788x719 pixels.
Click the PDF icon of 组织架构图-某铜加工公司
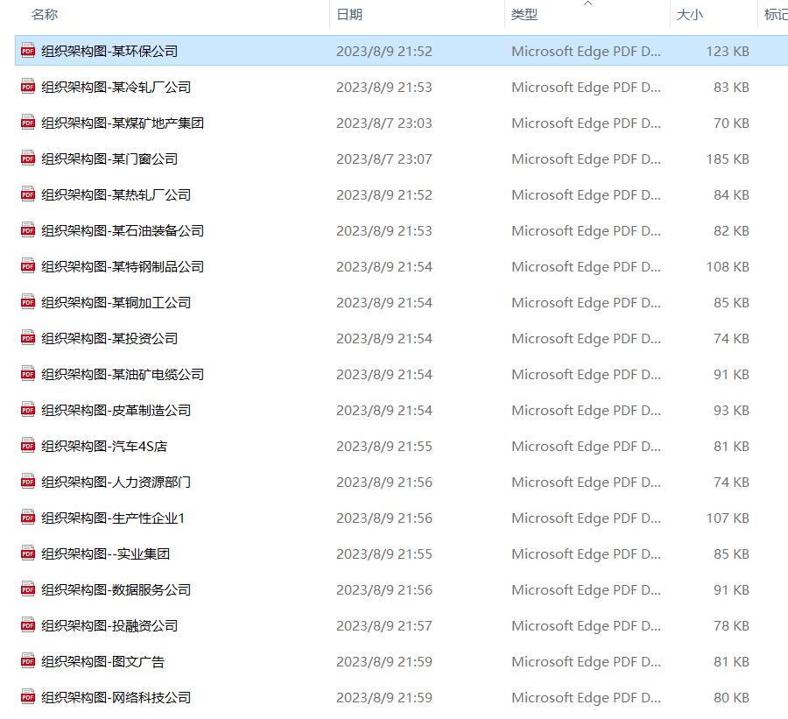[28, 301]
